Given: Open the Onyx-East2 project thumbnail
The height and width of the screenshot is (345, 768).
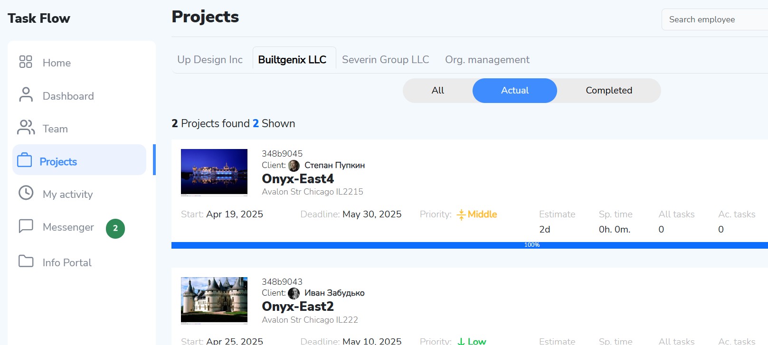Looking at the screenshot, I should coord(214,300).
